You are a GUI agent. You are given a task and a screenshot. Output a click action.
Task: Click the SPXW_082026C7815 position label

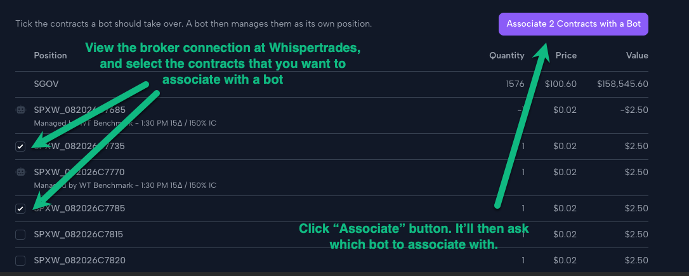tap(79, 235)
